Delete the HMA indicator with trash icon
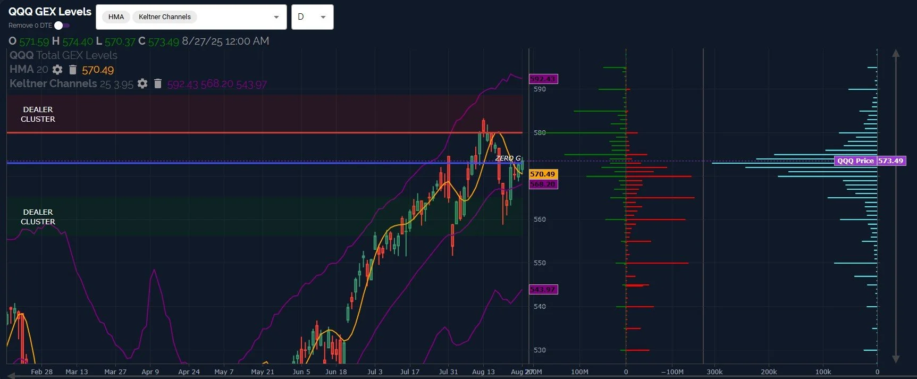Viewport: 917px width, 379px height. [73, 70]
